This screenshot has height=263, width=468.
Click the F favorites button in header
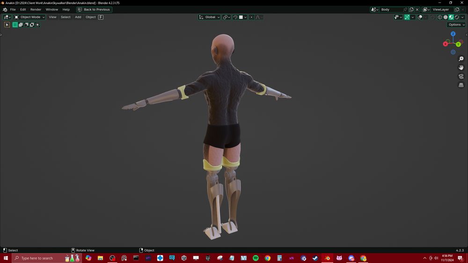[x=101, y=17]
